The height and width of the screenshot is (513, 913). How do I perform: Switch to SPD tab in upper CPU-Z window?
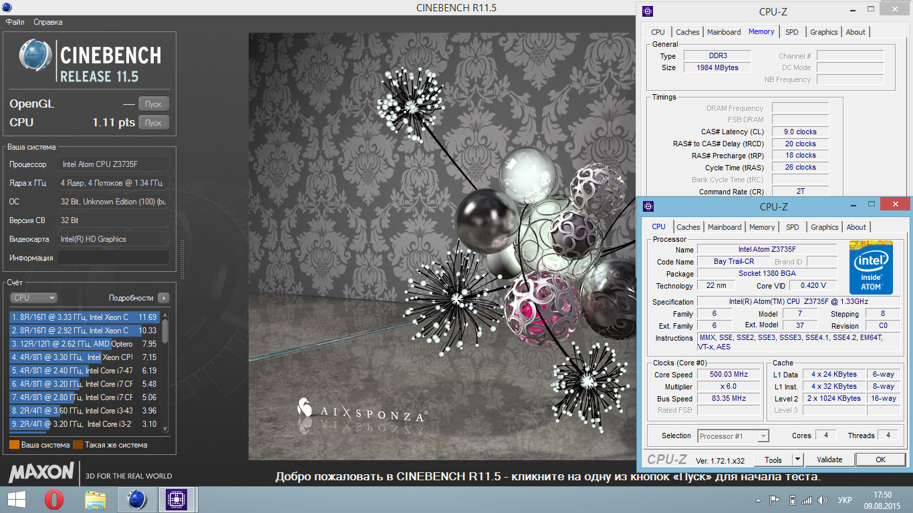pyautogui.click(x=791, y=32)
